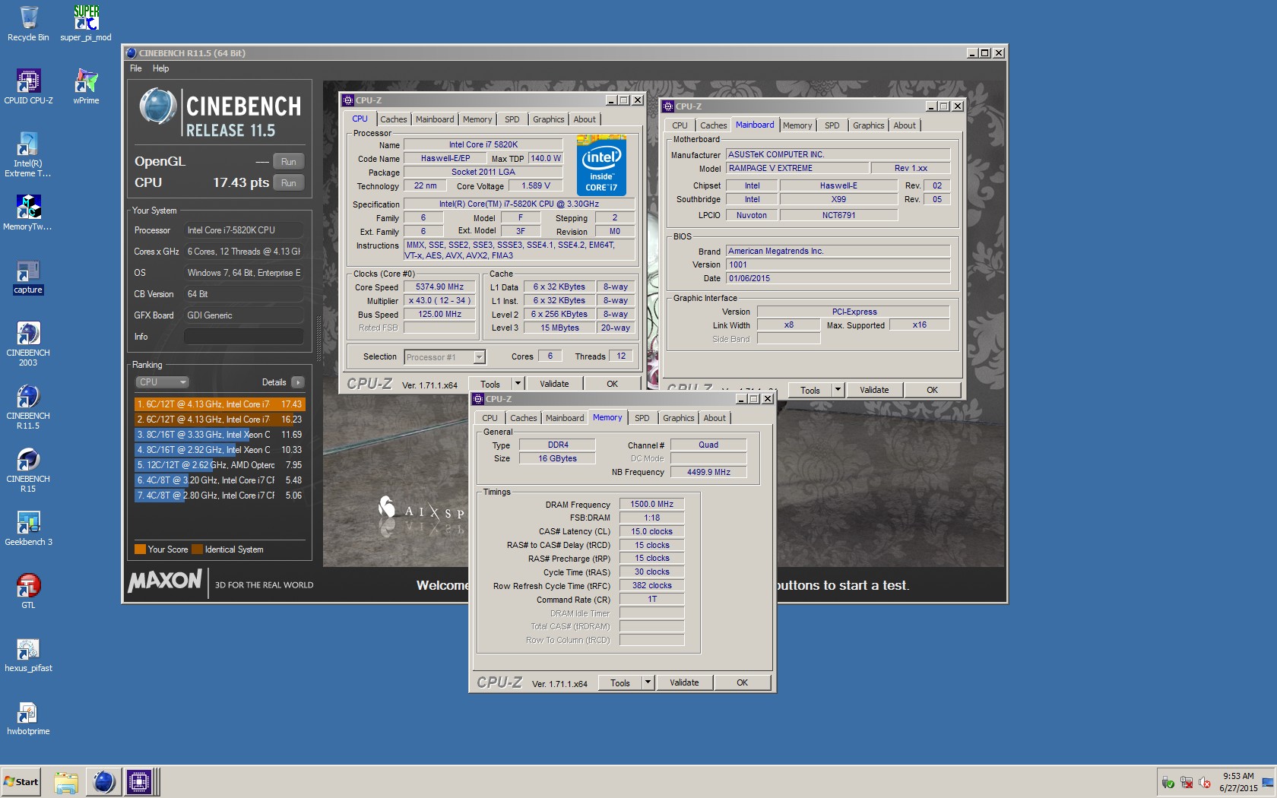Image resolution: width=1277 pixels, height=798 pixels.
Task: Click Your Score orange legend swatch
Action: point(140,549)
